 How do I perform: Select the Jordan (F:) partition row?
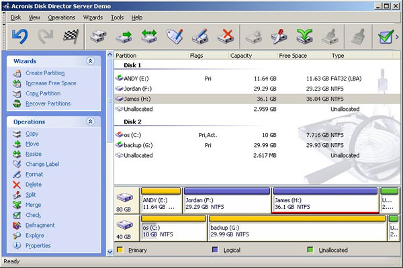[257, 89]
